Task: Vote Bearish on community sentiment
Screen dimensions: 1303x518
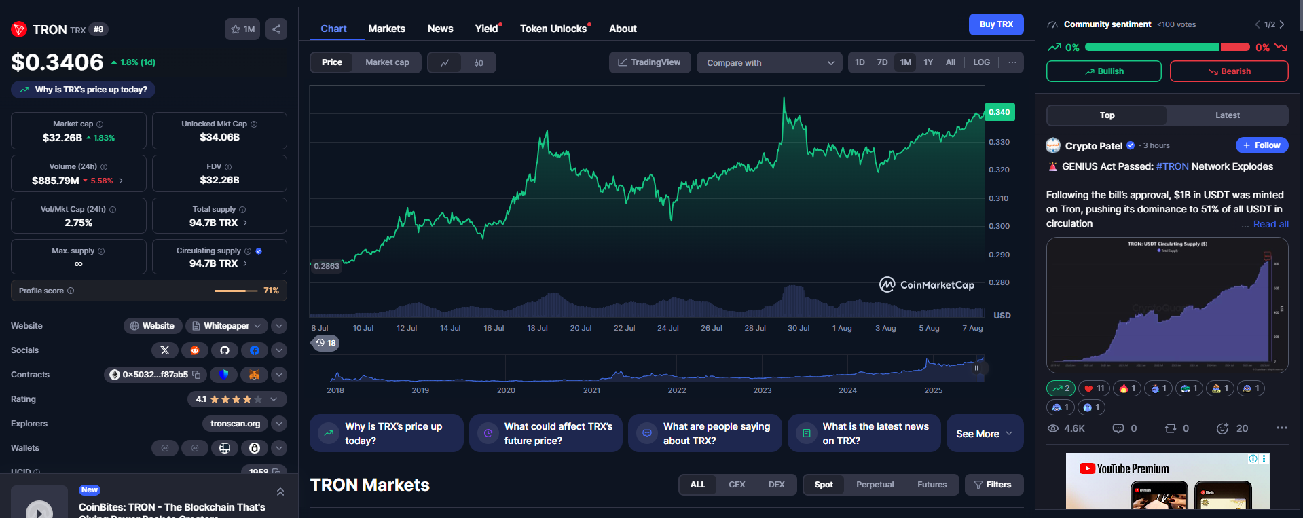Action: pyautogui.click(x=1229, y=71)
